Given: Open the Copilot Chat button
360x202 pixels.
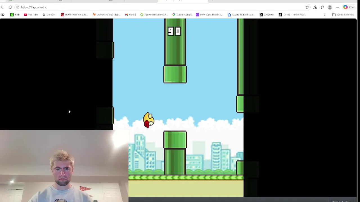Looking at the screenshot, I should (349, 7).
